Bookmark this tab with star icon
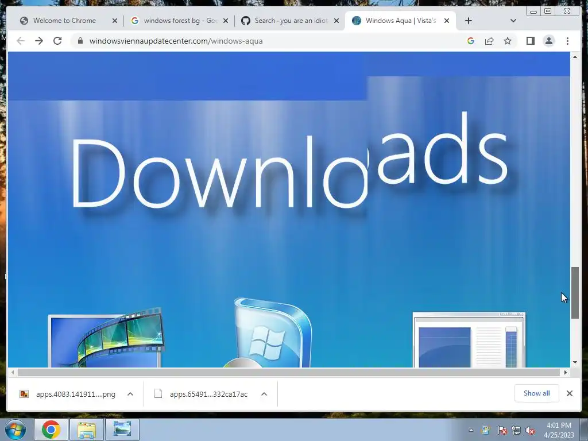 [508, 41]
